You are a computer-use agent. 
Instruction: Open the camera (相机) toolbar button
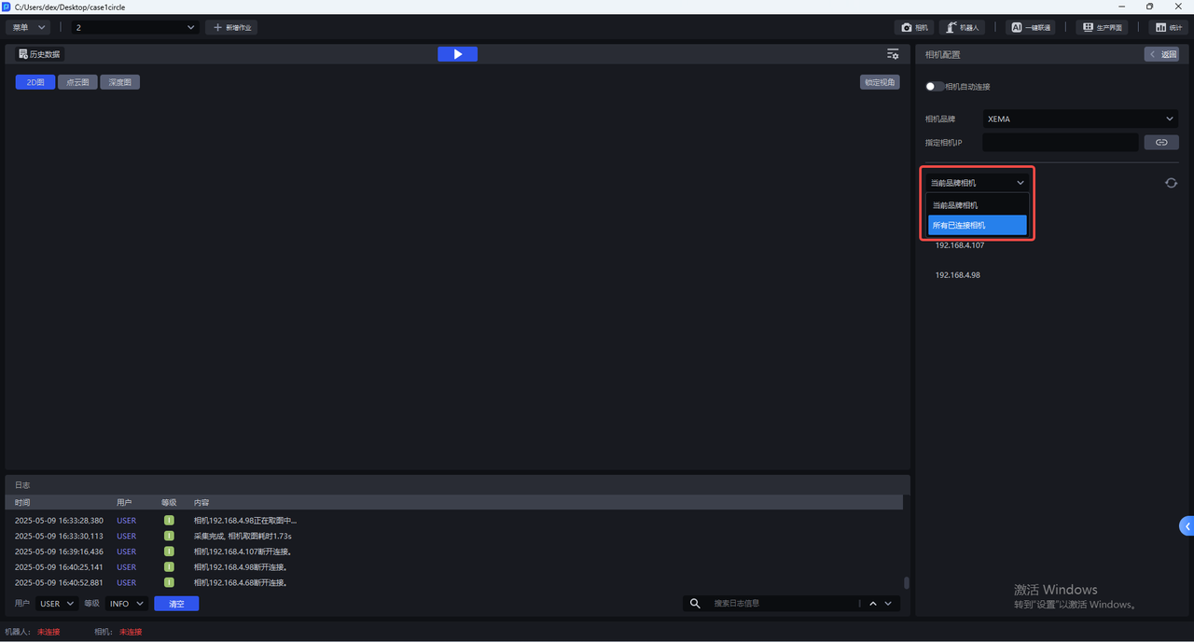coord(914,28)
